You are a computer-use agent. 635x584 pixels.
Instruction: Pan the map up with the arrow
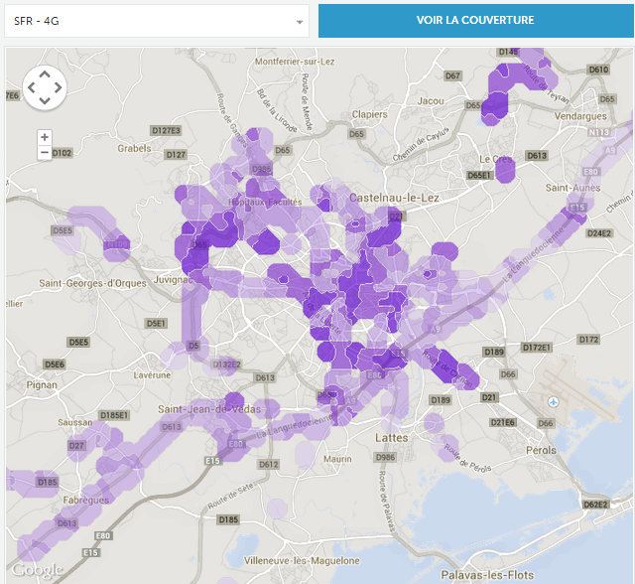[45, 74]
